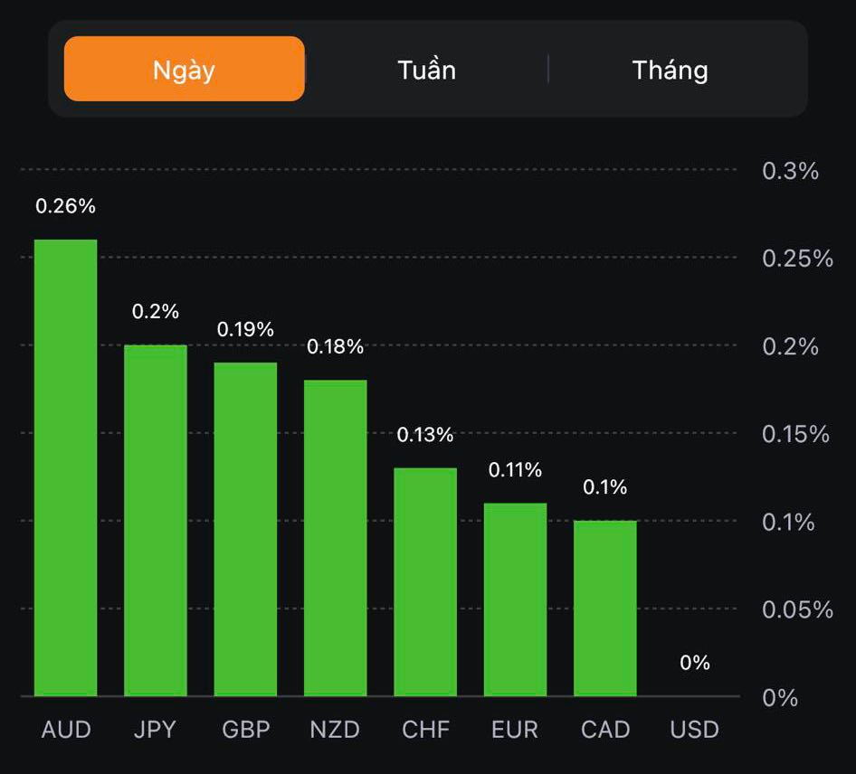Select the JPY currency label
Screen dimensions: 856x774
tap(155, 730)
